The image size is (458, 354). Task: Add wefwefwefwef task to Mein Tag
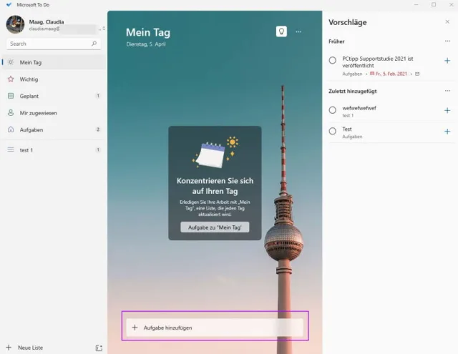point(447,110)
